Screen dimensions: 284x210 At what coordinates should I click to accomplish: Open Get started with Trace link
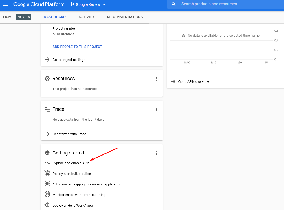[x=69, y=134]
